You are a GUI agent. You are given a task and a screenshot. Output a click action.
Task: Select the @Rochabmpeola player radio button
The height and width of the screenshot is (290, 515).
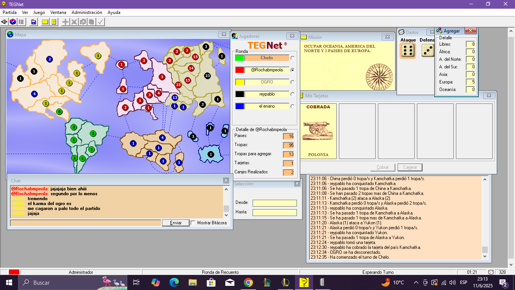point(292,70)
